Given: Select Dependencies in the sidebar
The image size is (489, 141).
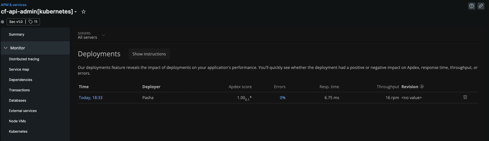Looking at the screenshot, I should [21, 80].
